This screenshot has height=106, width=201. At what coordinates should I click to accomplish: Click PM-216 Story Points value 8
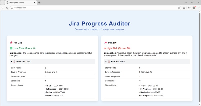(x=140, y=68)
